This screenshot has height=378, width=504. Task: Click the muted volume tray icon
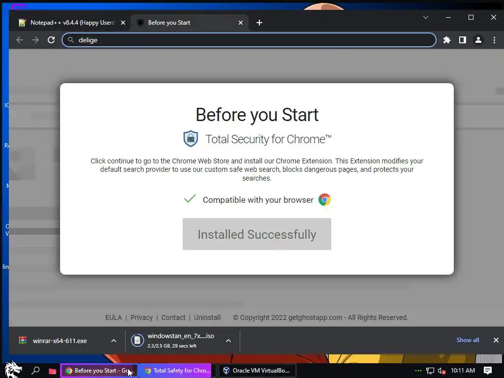[x=441, y=371]
